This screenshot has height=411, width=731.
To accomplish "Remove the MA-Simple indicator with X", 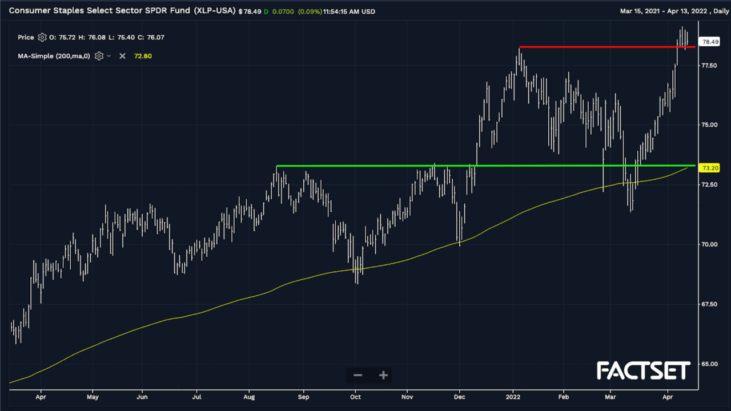I will [x=122, y=56].
